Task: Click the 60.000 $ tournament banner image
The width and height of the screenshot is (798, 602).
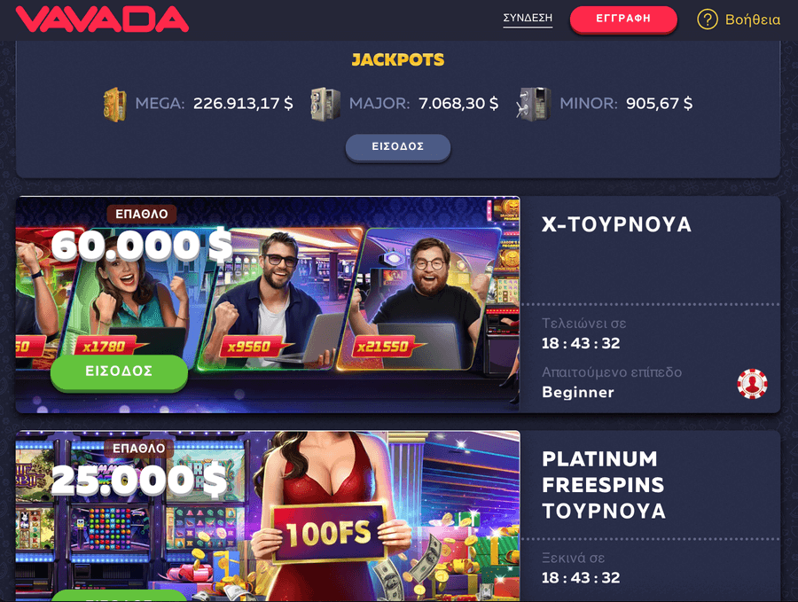Action: [268, 304]
